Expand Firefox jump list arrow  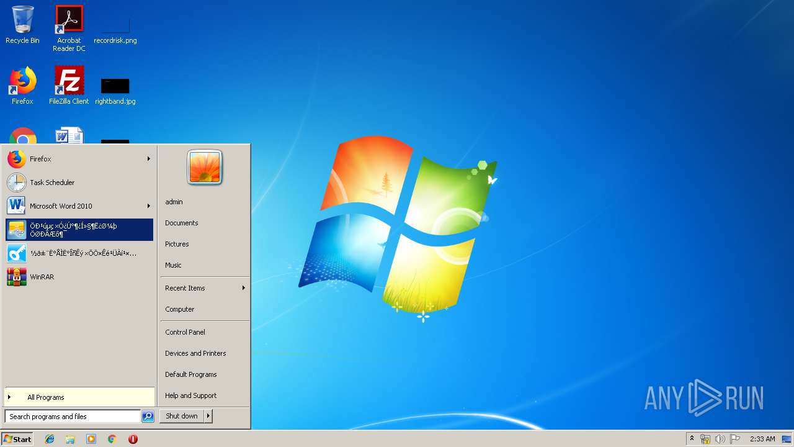click(x=149, y=159)
